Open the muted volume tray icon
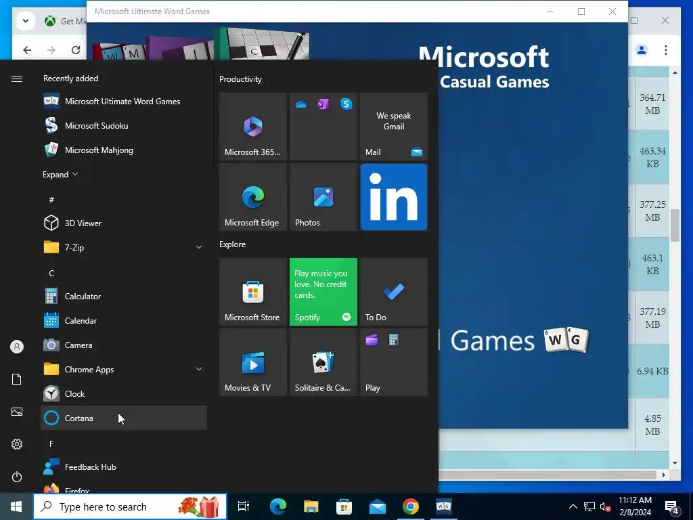The image size is (693, 520). coord(605,506)
